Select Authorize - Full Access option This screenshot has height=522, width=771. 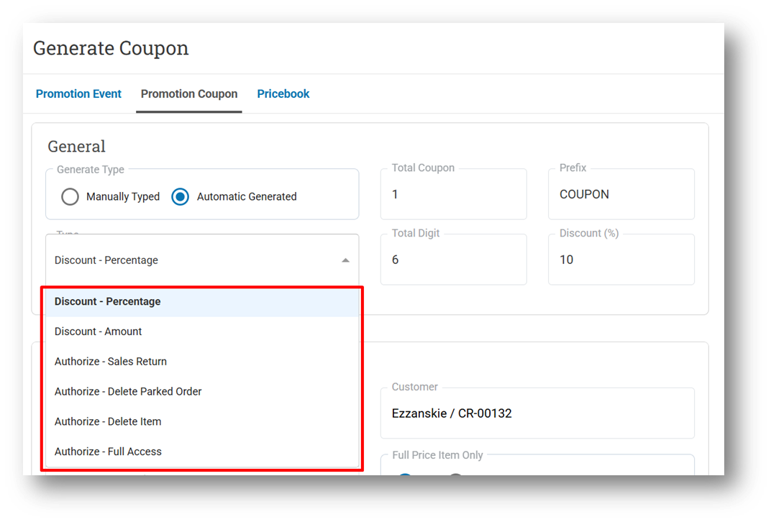pos(108,452)
